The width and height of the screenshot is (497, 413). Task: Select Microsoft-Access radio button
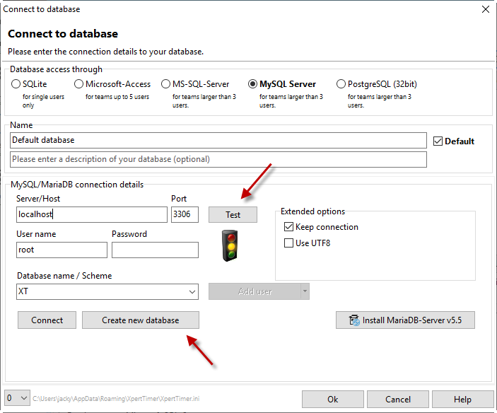click(79, 84)
